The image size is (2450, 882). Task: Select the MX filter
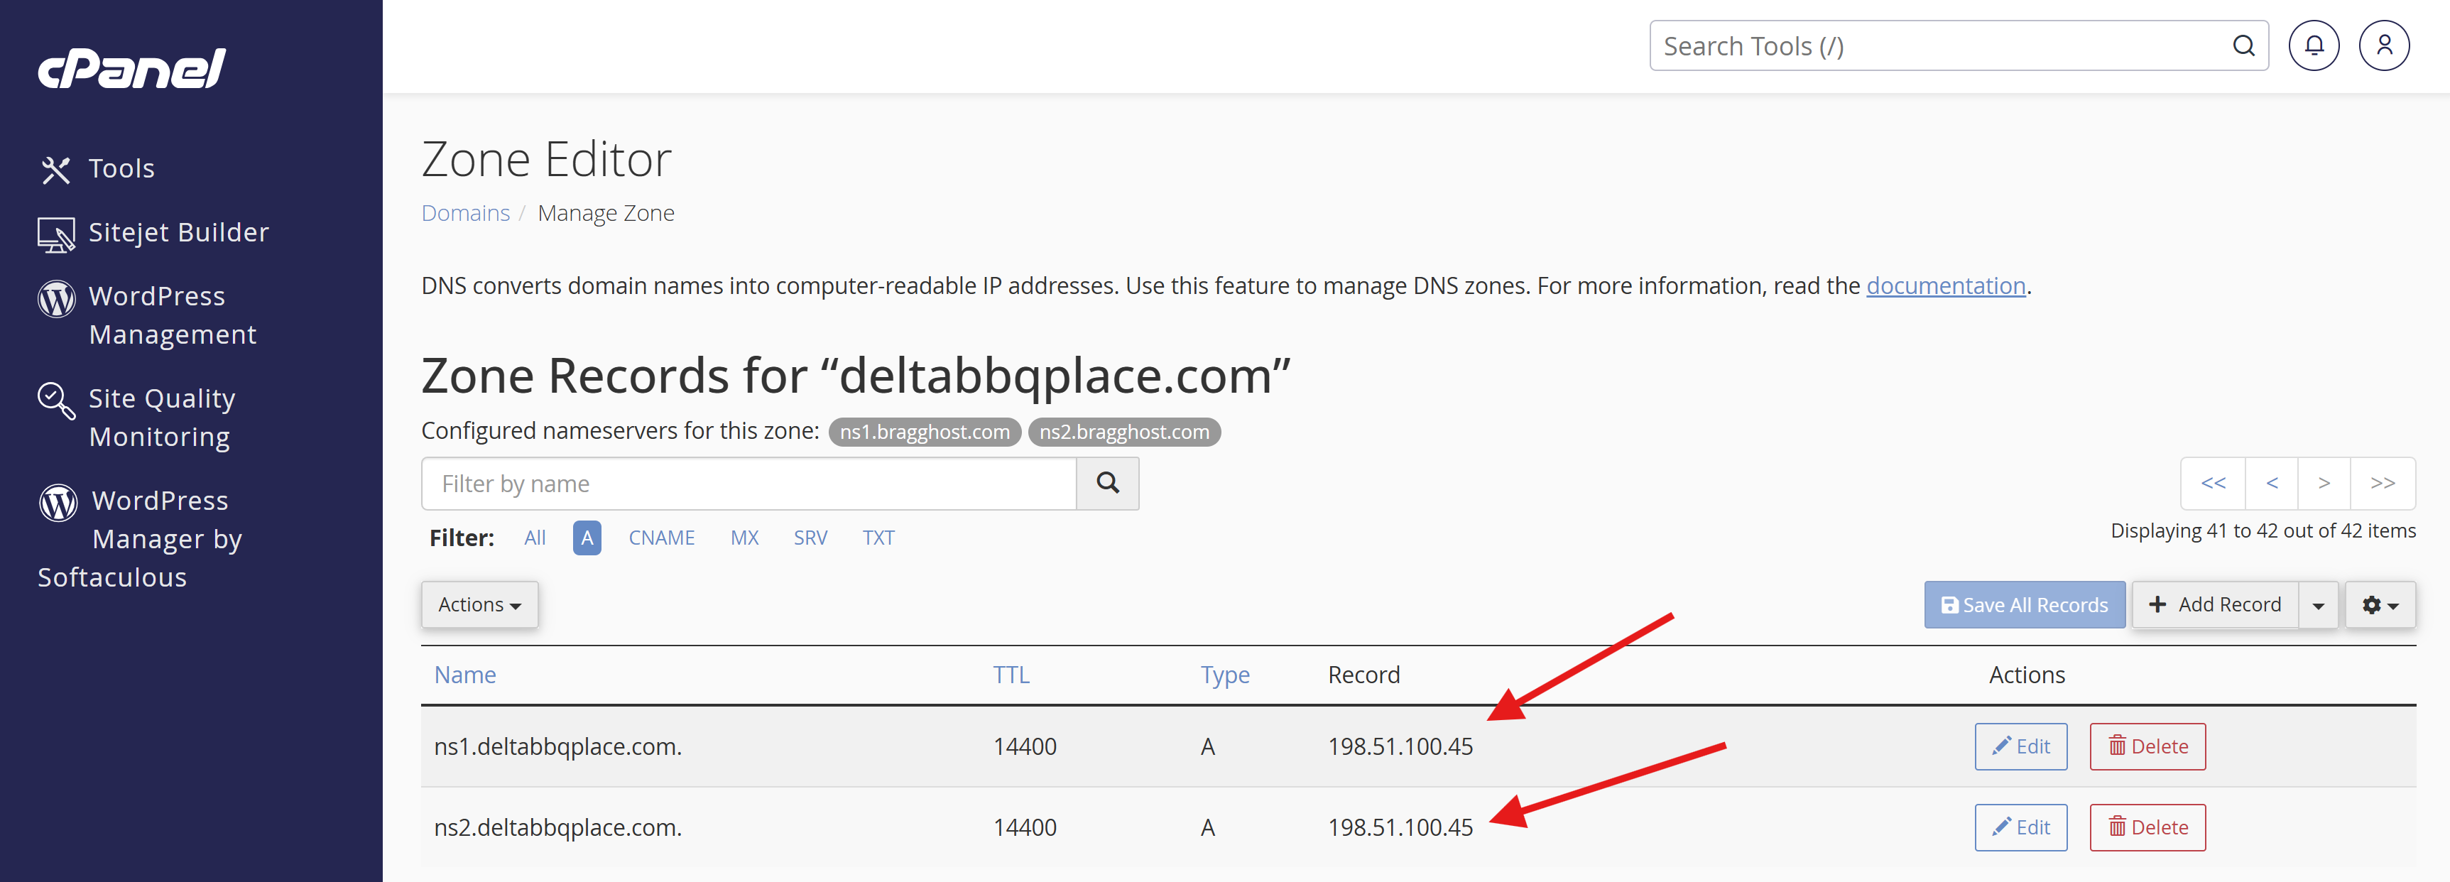744,538
